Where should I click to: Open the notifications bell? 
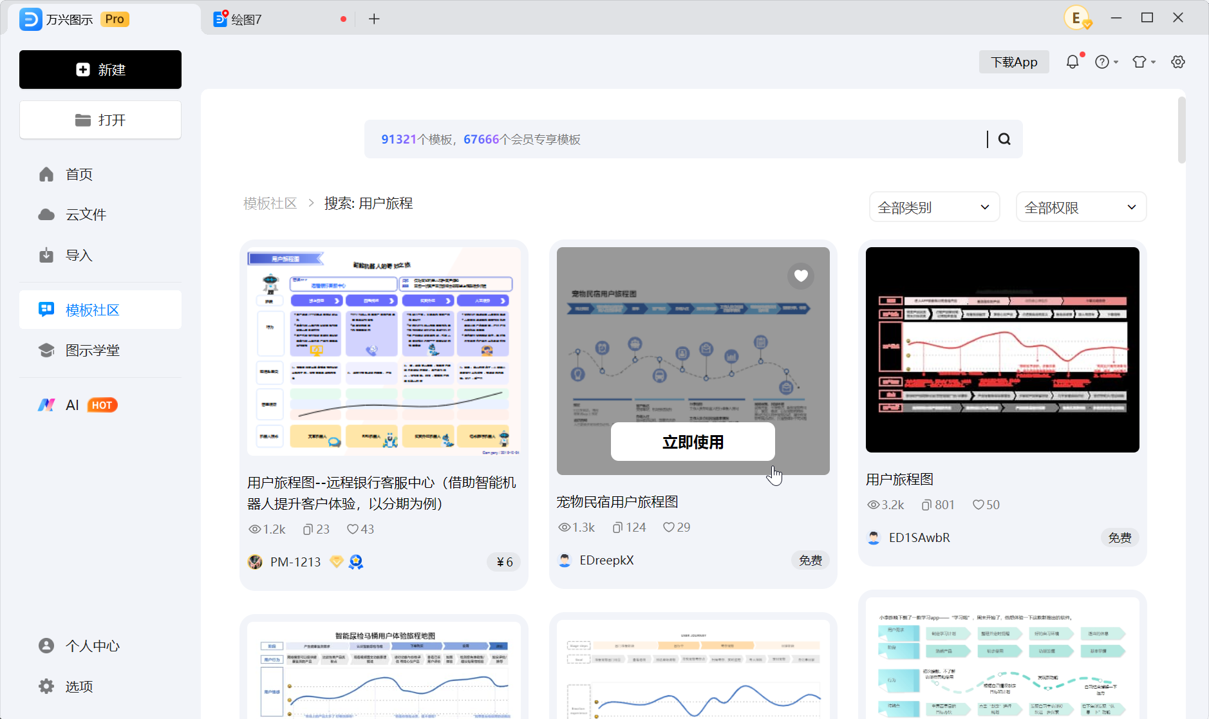point(1073,62)
